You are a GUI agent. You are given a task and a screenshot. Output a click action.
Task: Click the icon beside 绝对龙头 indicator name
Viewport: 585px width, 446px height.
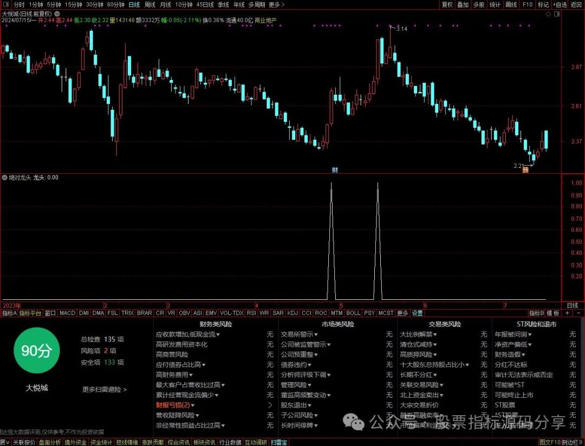pyautogui.click(x=5, y=178)
